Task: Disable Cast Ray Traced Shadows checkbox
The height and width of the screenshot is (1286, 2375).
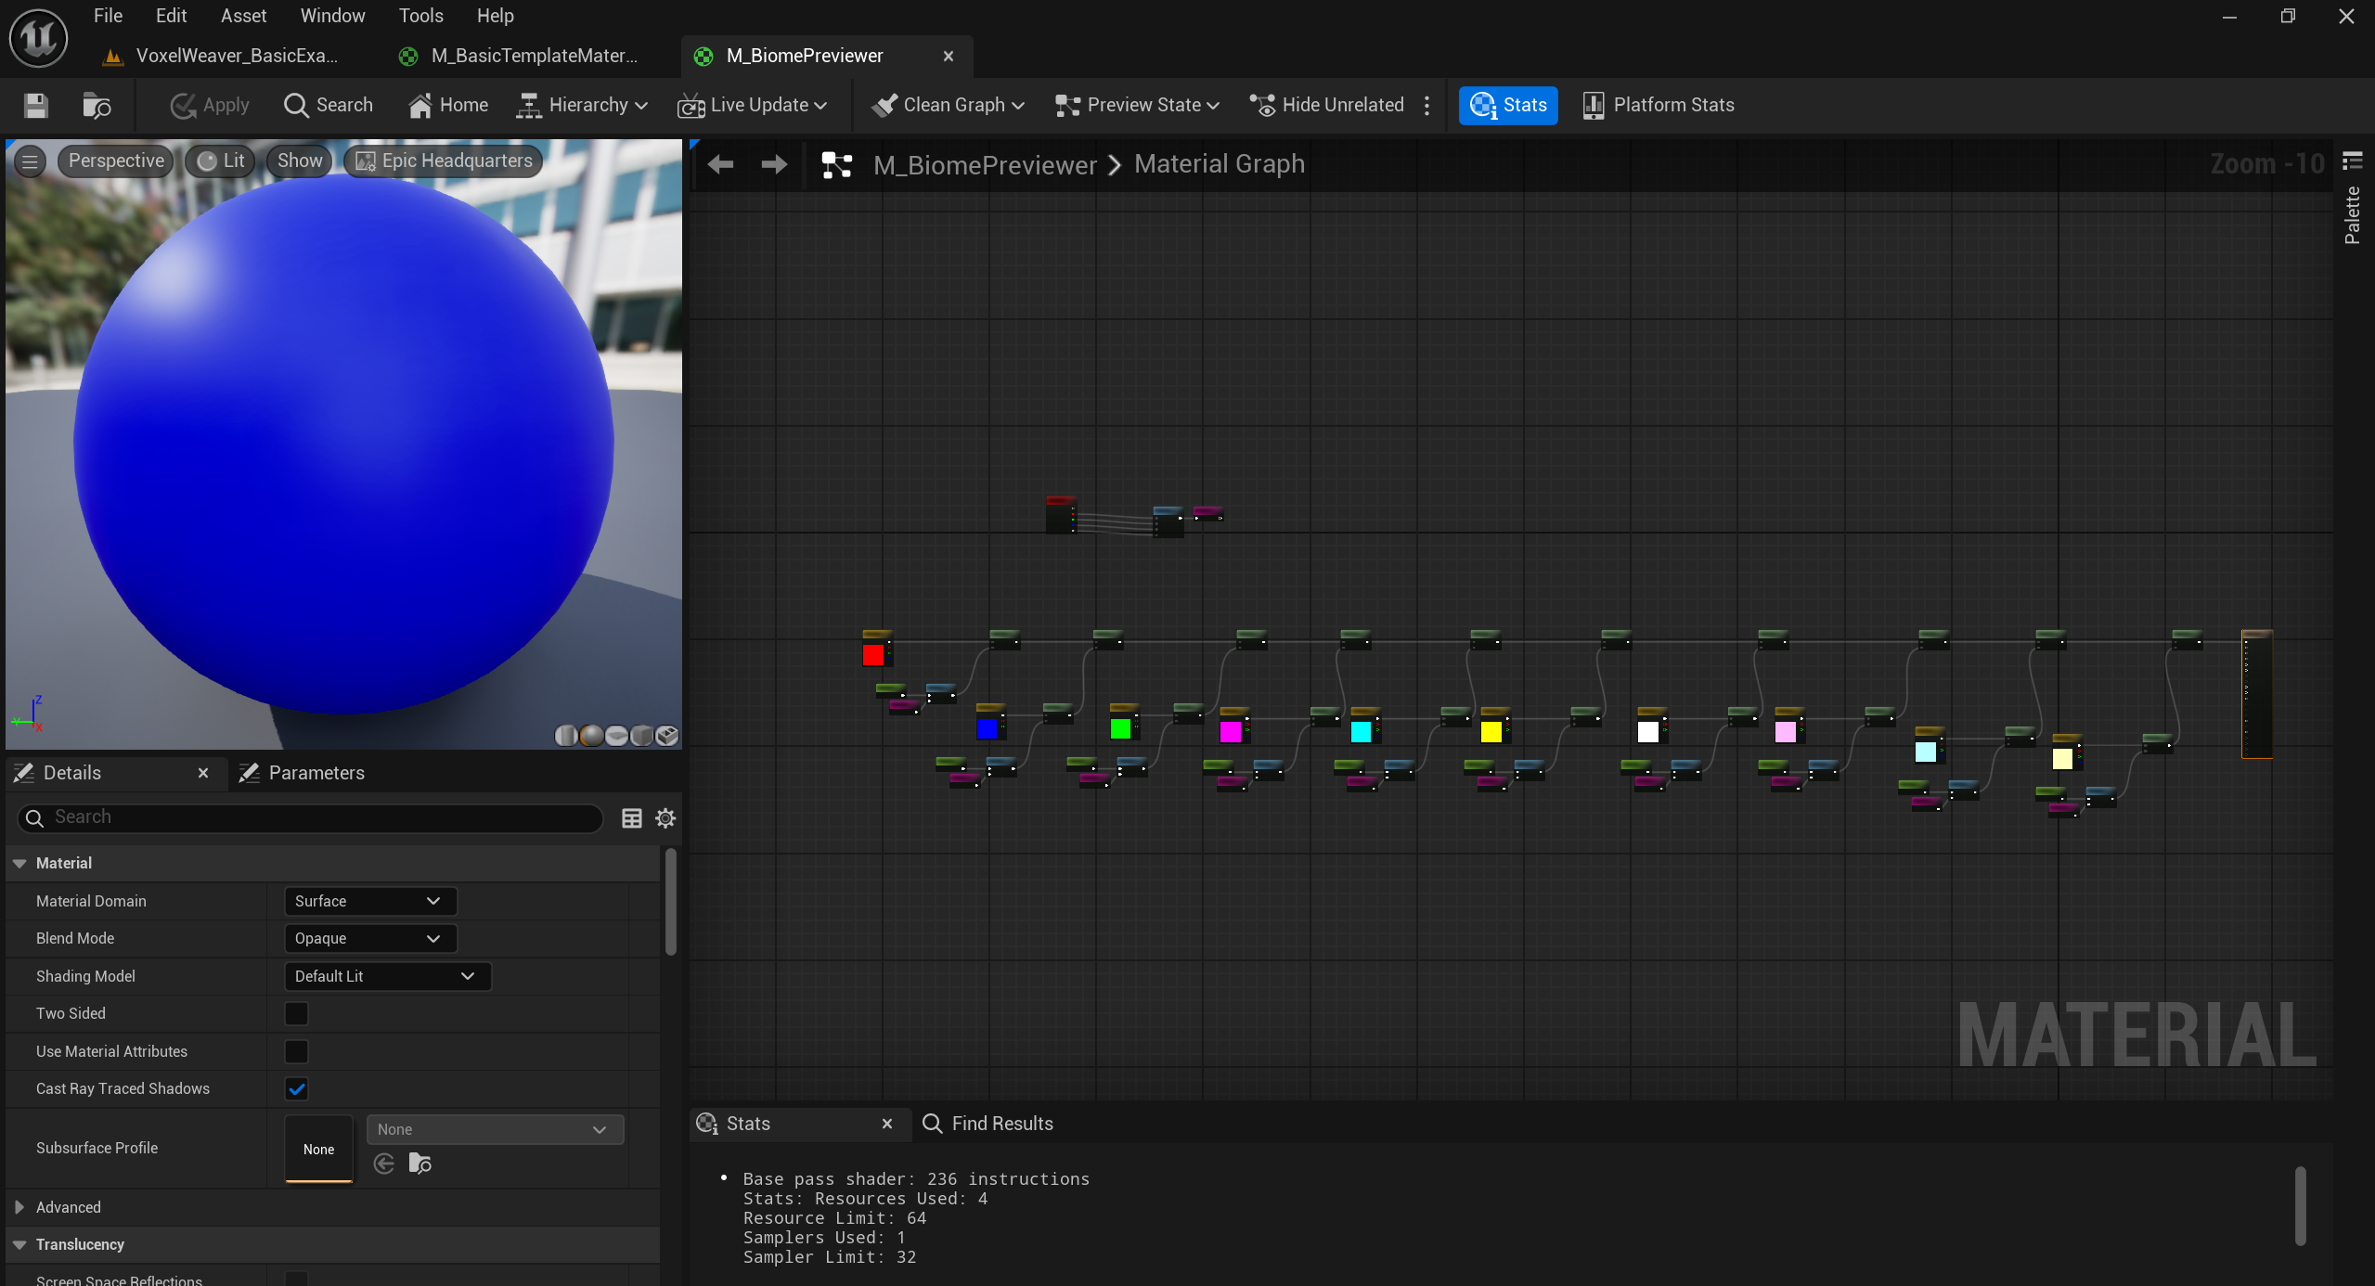Action: click(x=296, y=1088)
